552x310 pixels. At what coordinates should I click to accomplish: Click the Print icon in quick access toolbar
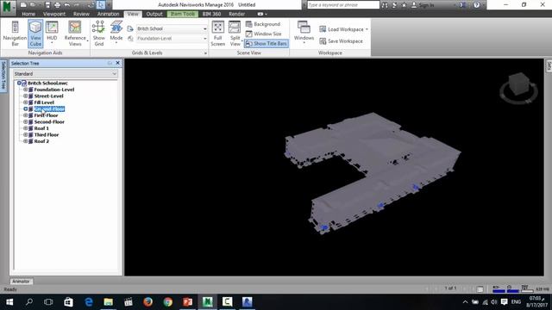(x=57, y=5)
